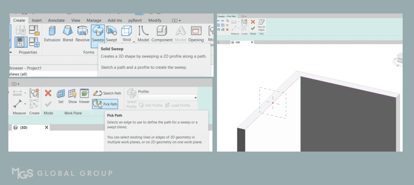Screen dimensions: 414x185
Task: Open the Measure tool dropdown arrow
Action: coord(25,93)
